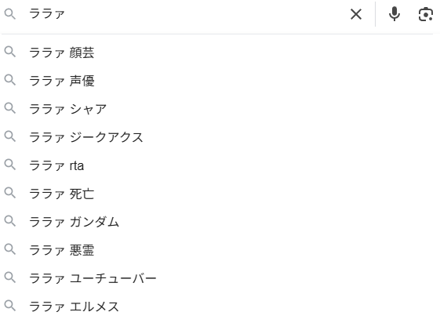Open the ララァ 悪霊 suggestion

click(x=217, y=250)
